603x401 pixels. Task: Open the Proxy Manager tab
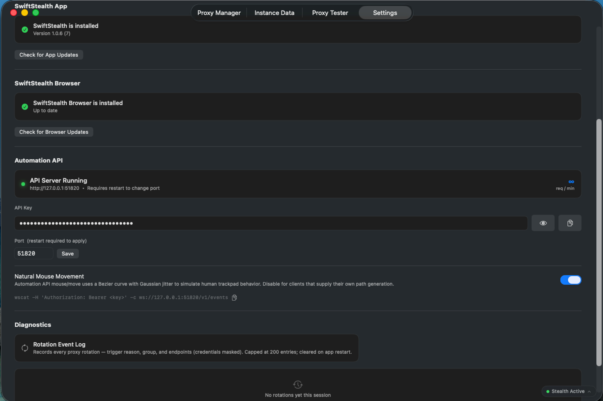point(219,13)
